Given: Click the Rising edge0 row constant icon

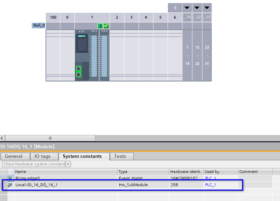Looking at the screenshot, I should pos(10,178).
